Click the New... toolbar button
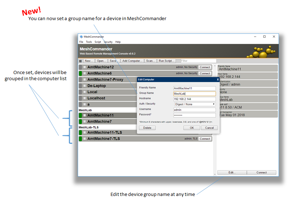Image resolution: width=289 pixels, height=201 pixels. (89, 61)
